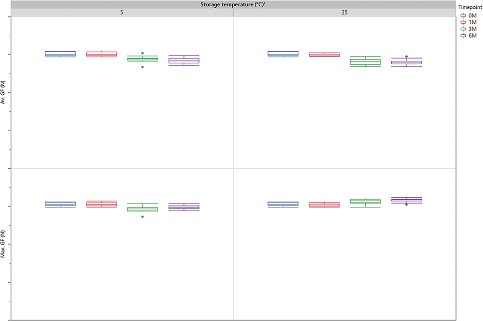Select purple 6M box in 5°C Max. GF
The width and height of the screenshot is (483, 321).
pos(184,207)
